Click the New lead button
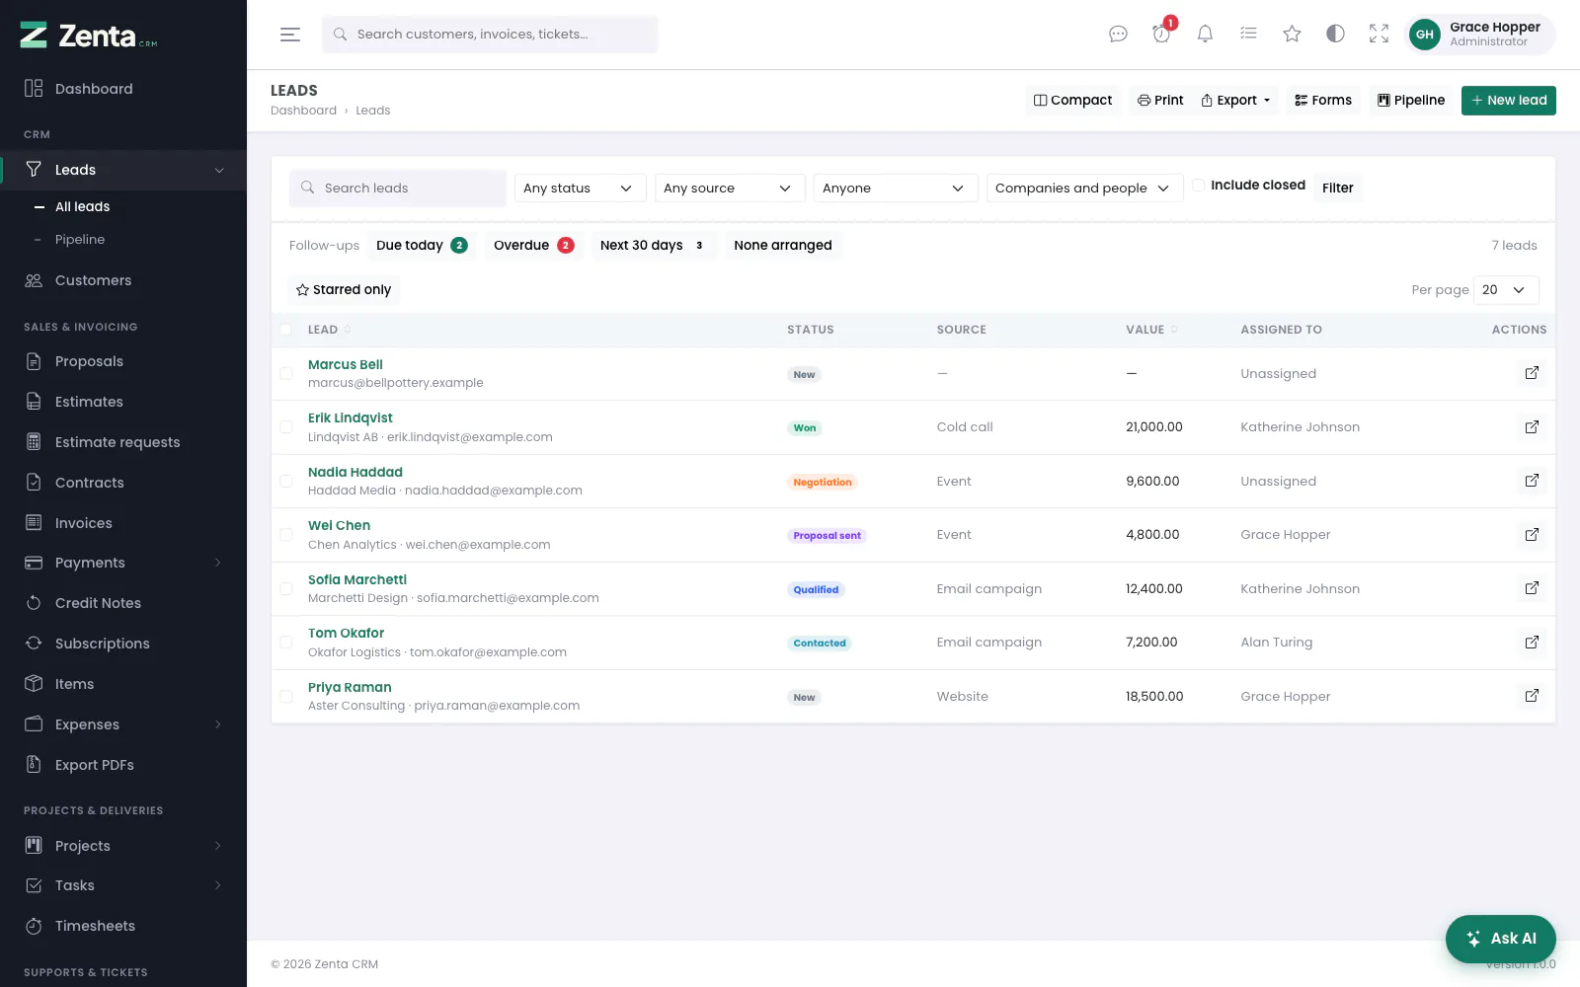The width and height of the screenshot is (1580, 987). 1508,101
